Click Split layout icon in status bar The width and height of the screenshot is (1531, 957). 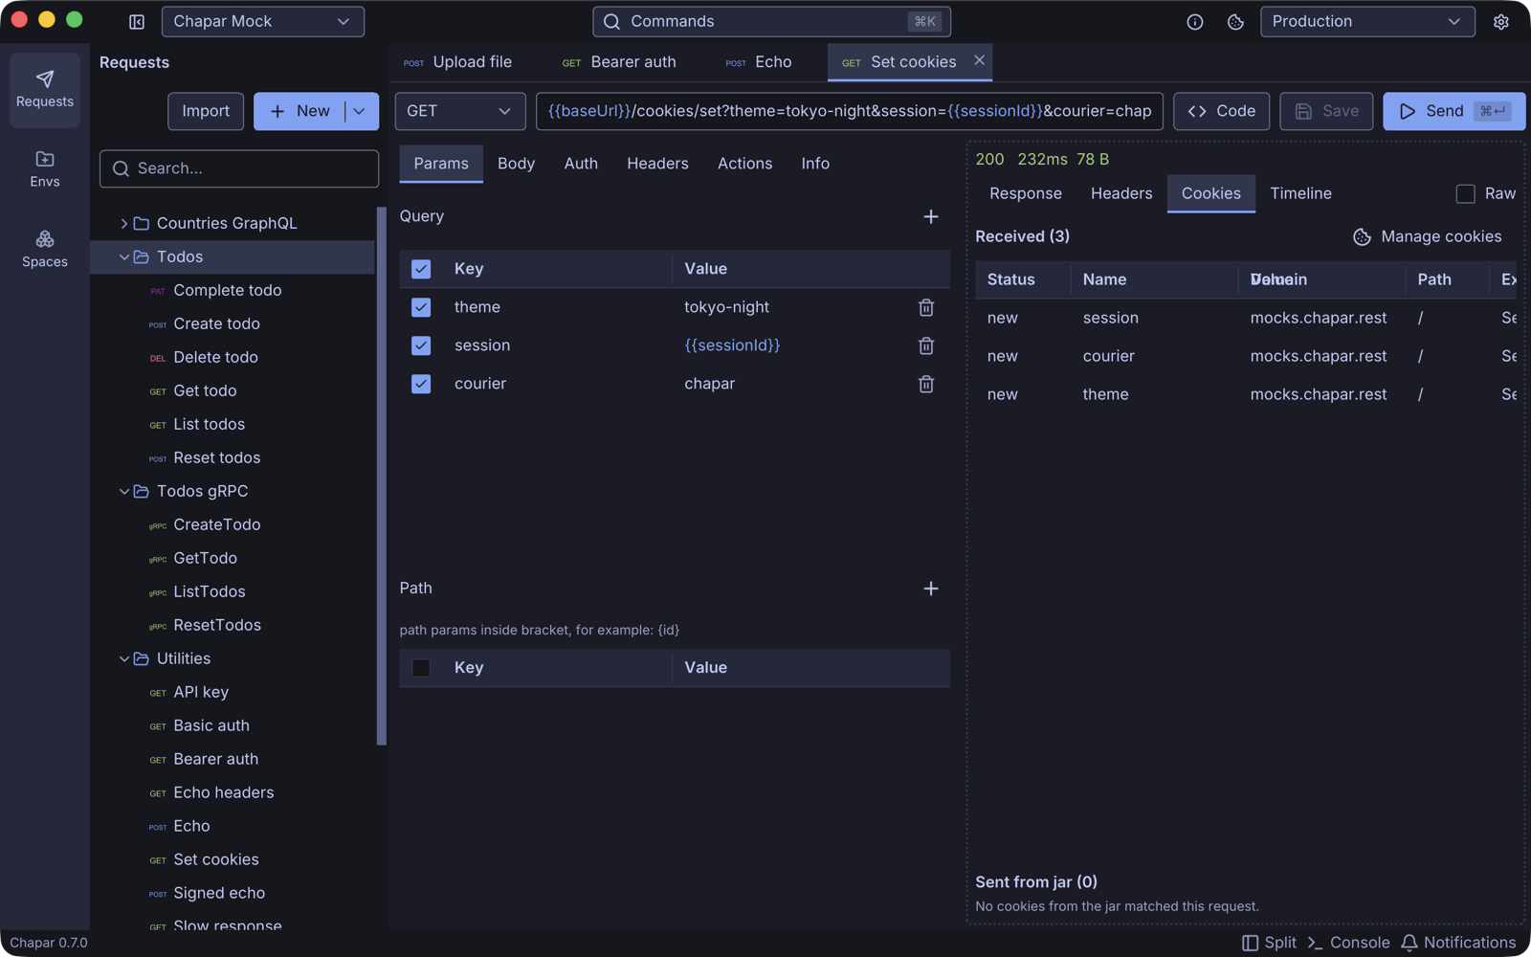1269,943
